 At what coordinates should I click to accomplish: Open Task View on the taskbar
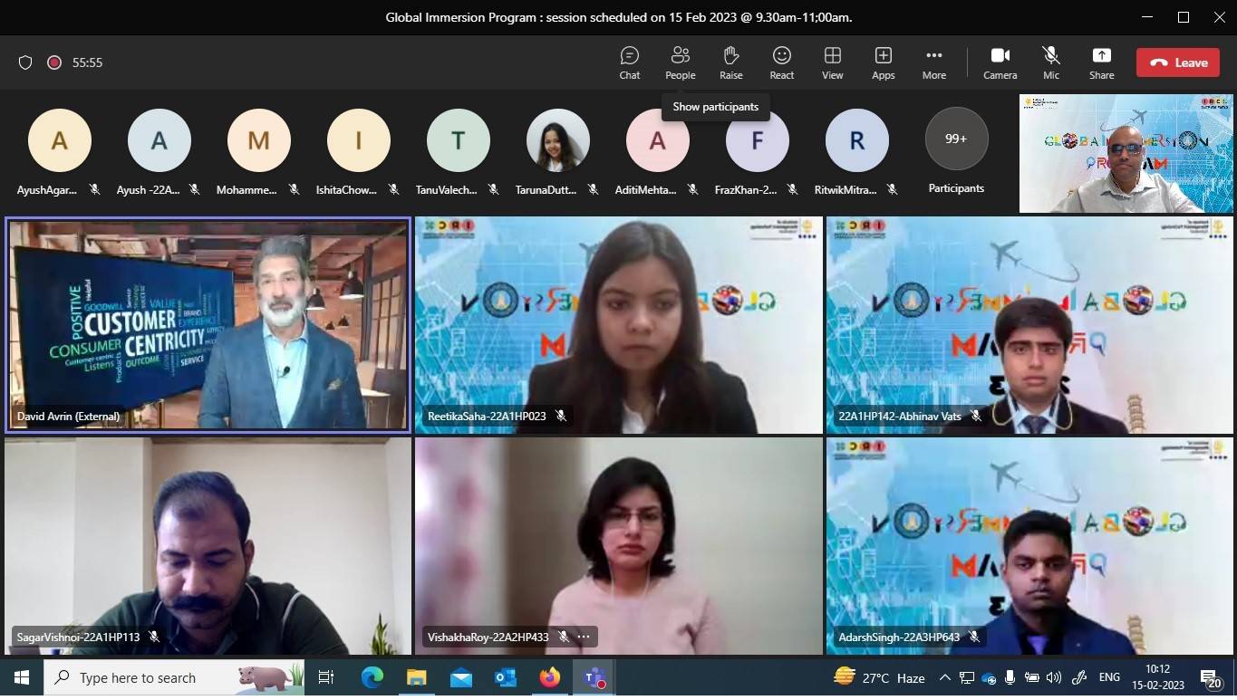(x=326, y=677)
